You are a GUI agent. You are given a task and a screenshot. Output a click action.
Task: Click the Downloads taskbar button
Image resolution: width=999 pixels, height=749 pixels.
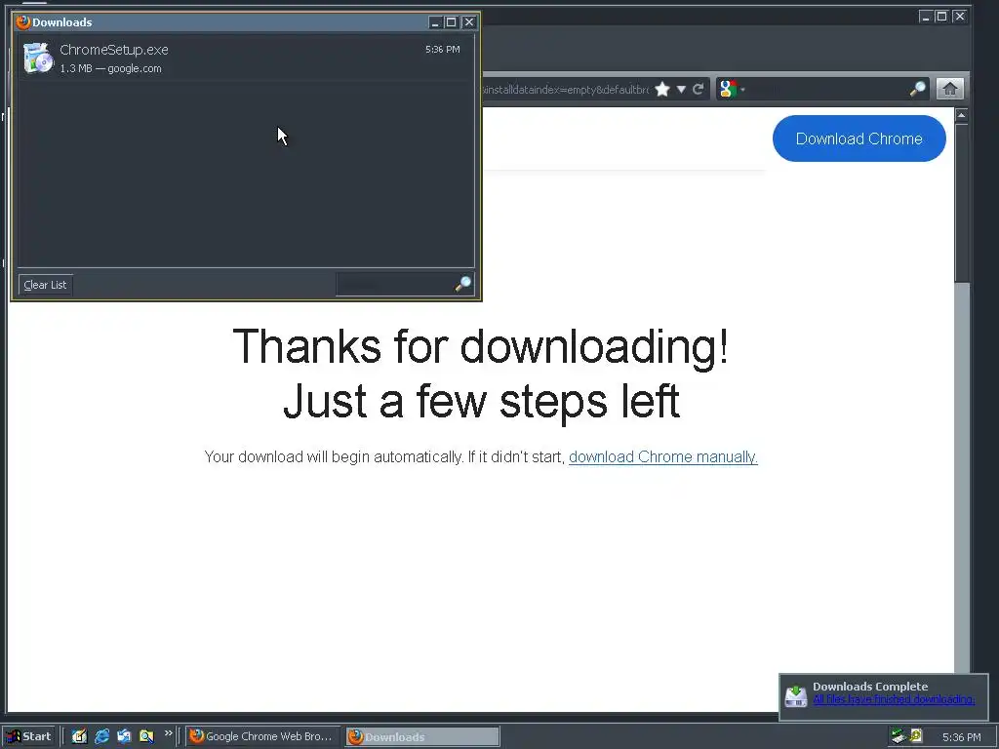click(422, 736)
